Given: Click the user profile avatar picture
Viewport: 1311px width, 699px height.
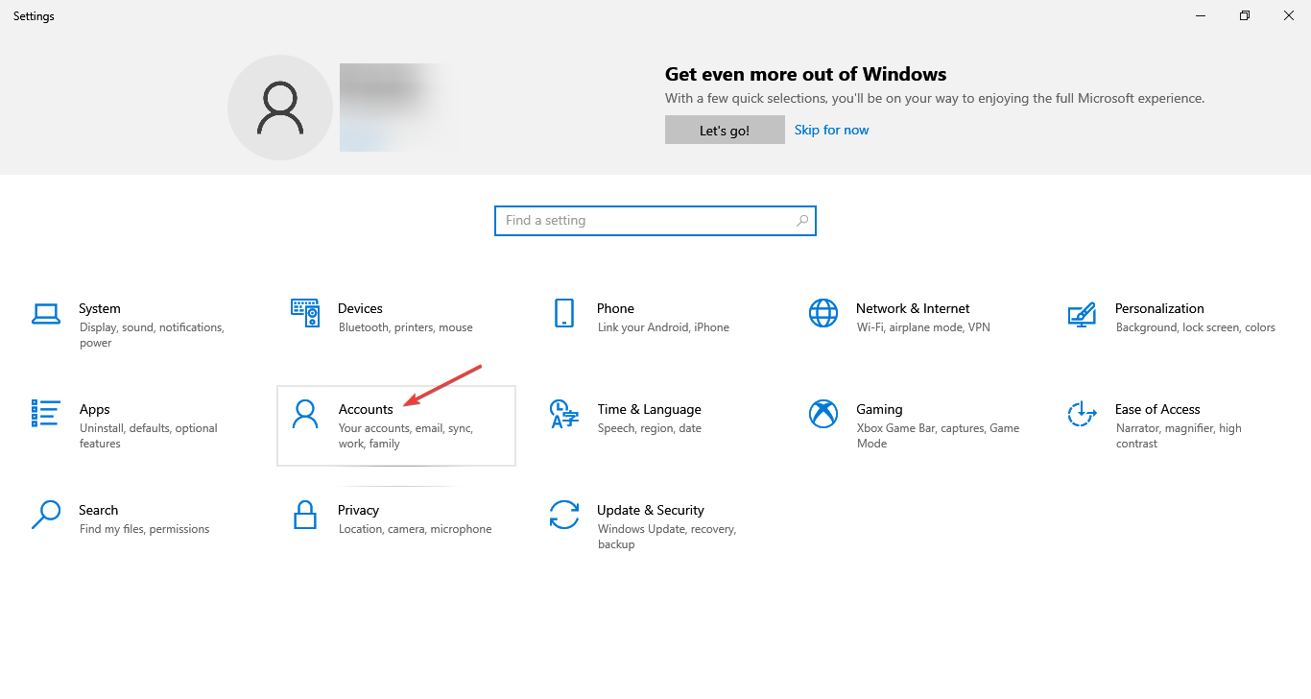Looking at the screenshot, I should pos(279,107).
